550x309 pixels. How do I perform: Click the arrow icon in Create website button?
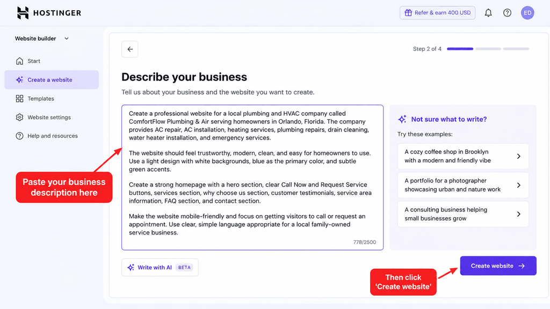[x=522, y=266]
